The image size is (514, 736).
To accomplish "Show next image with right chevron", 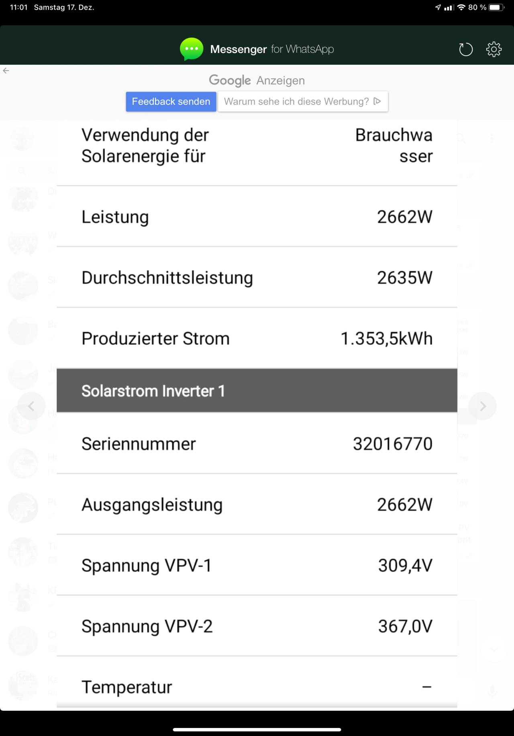I will pos(483,406).
